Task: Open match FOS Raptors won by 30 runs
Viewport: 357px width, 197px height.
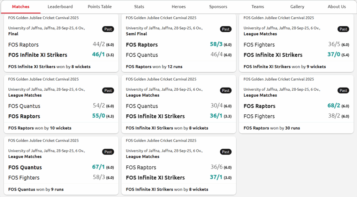Action: tap(272, 128)
